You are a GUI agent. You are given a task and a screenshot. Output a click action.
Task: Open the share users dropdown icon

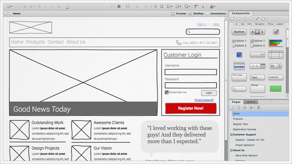[213, 6]
